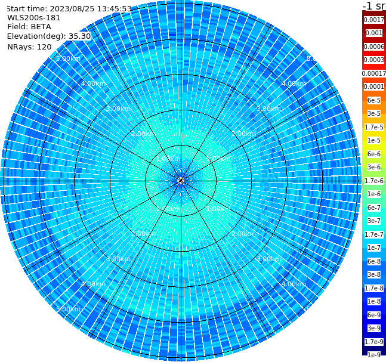
Task: Click the 6e-8 colorbar label
Action: (x=374, y=261)
